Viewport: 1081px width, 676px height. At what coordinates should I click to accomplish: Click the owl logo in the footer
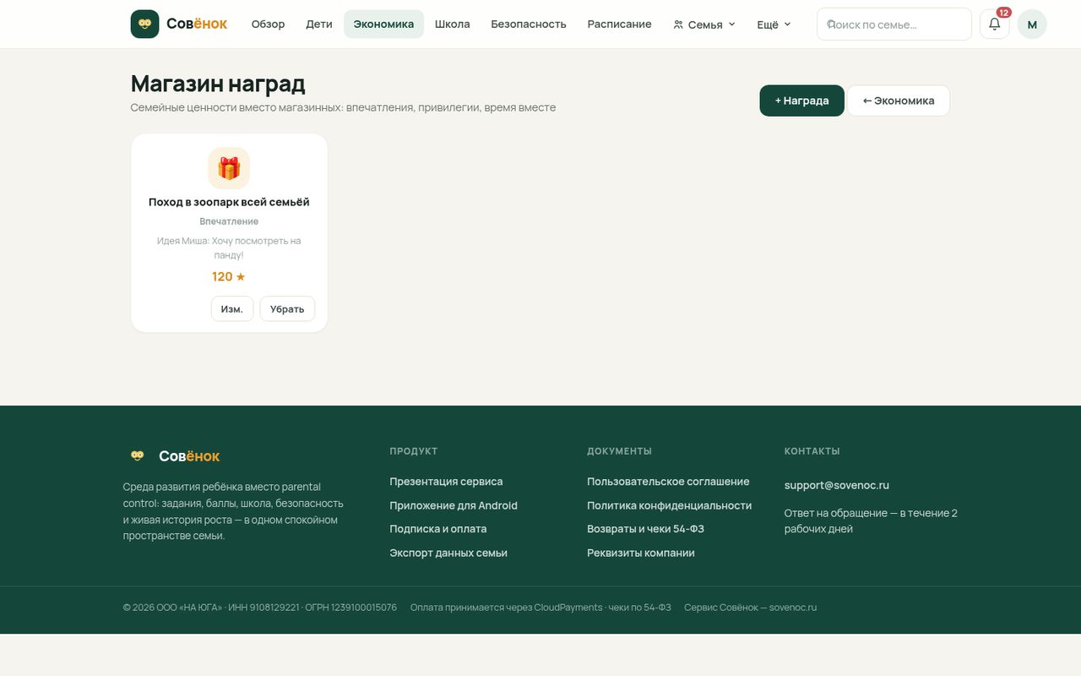tap(137, 455)
